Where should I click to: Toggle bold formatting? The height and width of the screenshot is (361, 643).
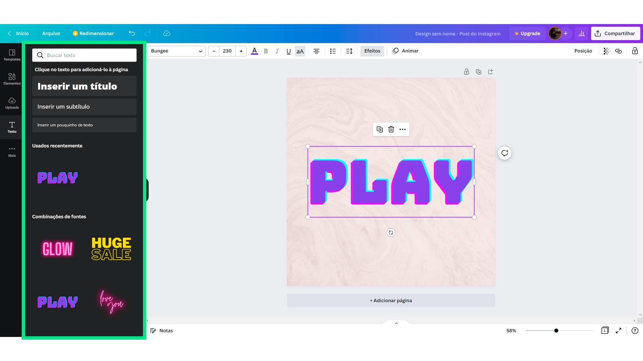coord(266,51)
